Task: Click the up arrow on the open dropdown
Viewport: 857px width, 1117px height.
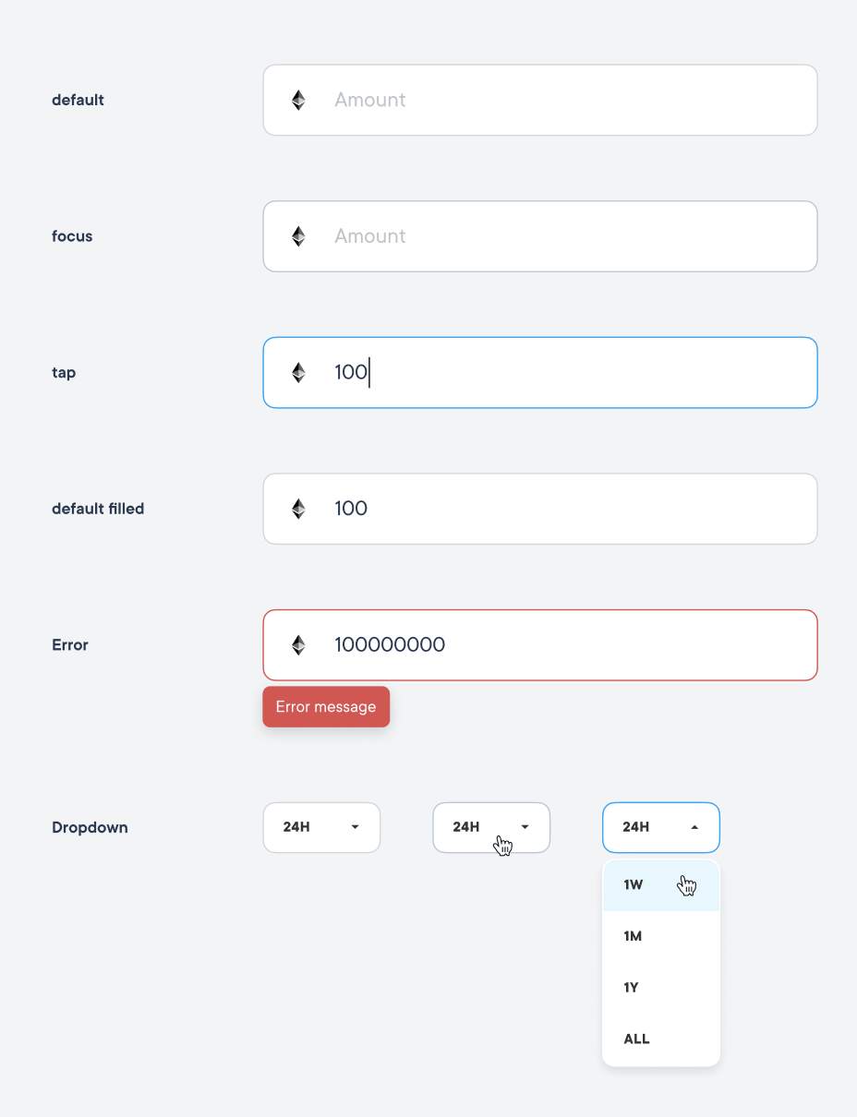Action: [x=694, y=827]
